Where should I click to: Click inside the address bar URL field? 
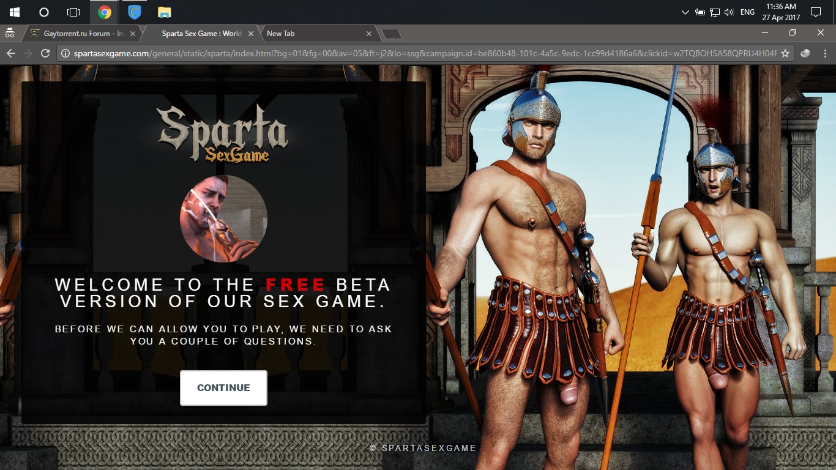click(367, 53)
